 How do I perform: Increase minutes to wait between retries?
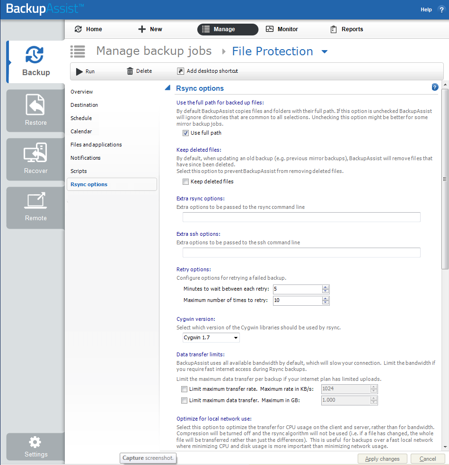tap(326, 287)
